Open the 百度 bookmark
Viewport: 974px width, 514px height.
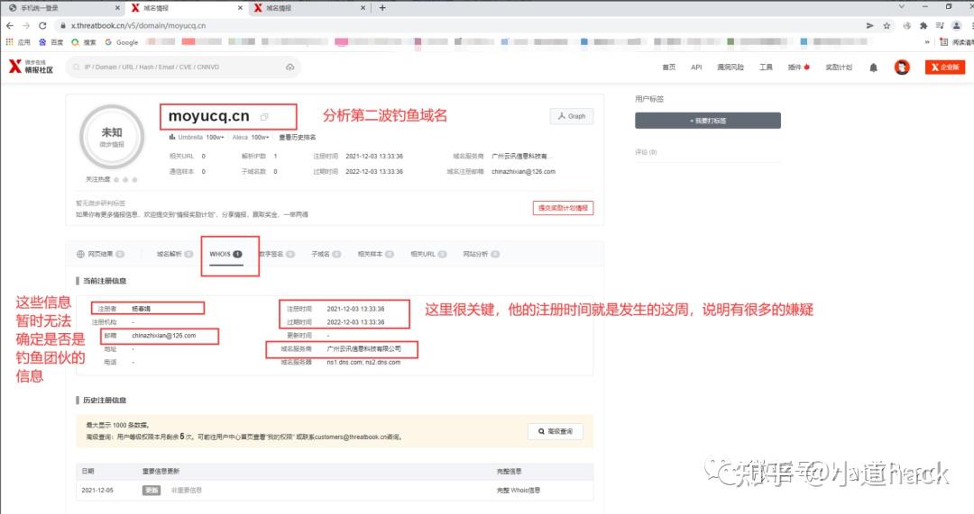51,42
